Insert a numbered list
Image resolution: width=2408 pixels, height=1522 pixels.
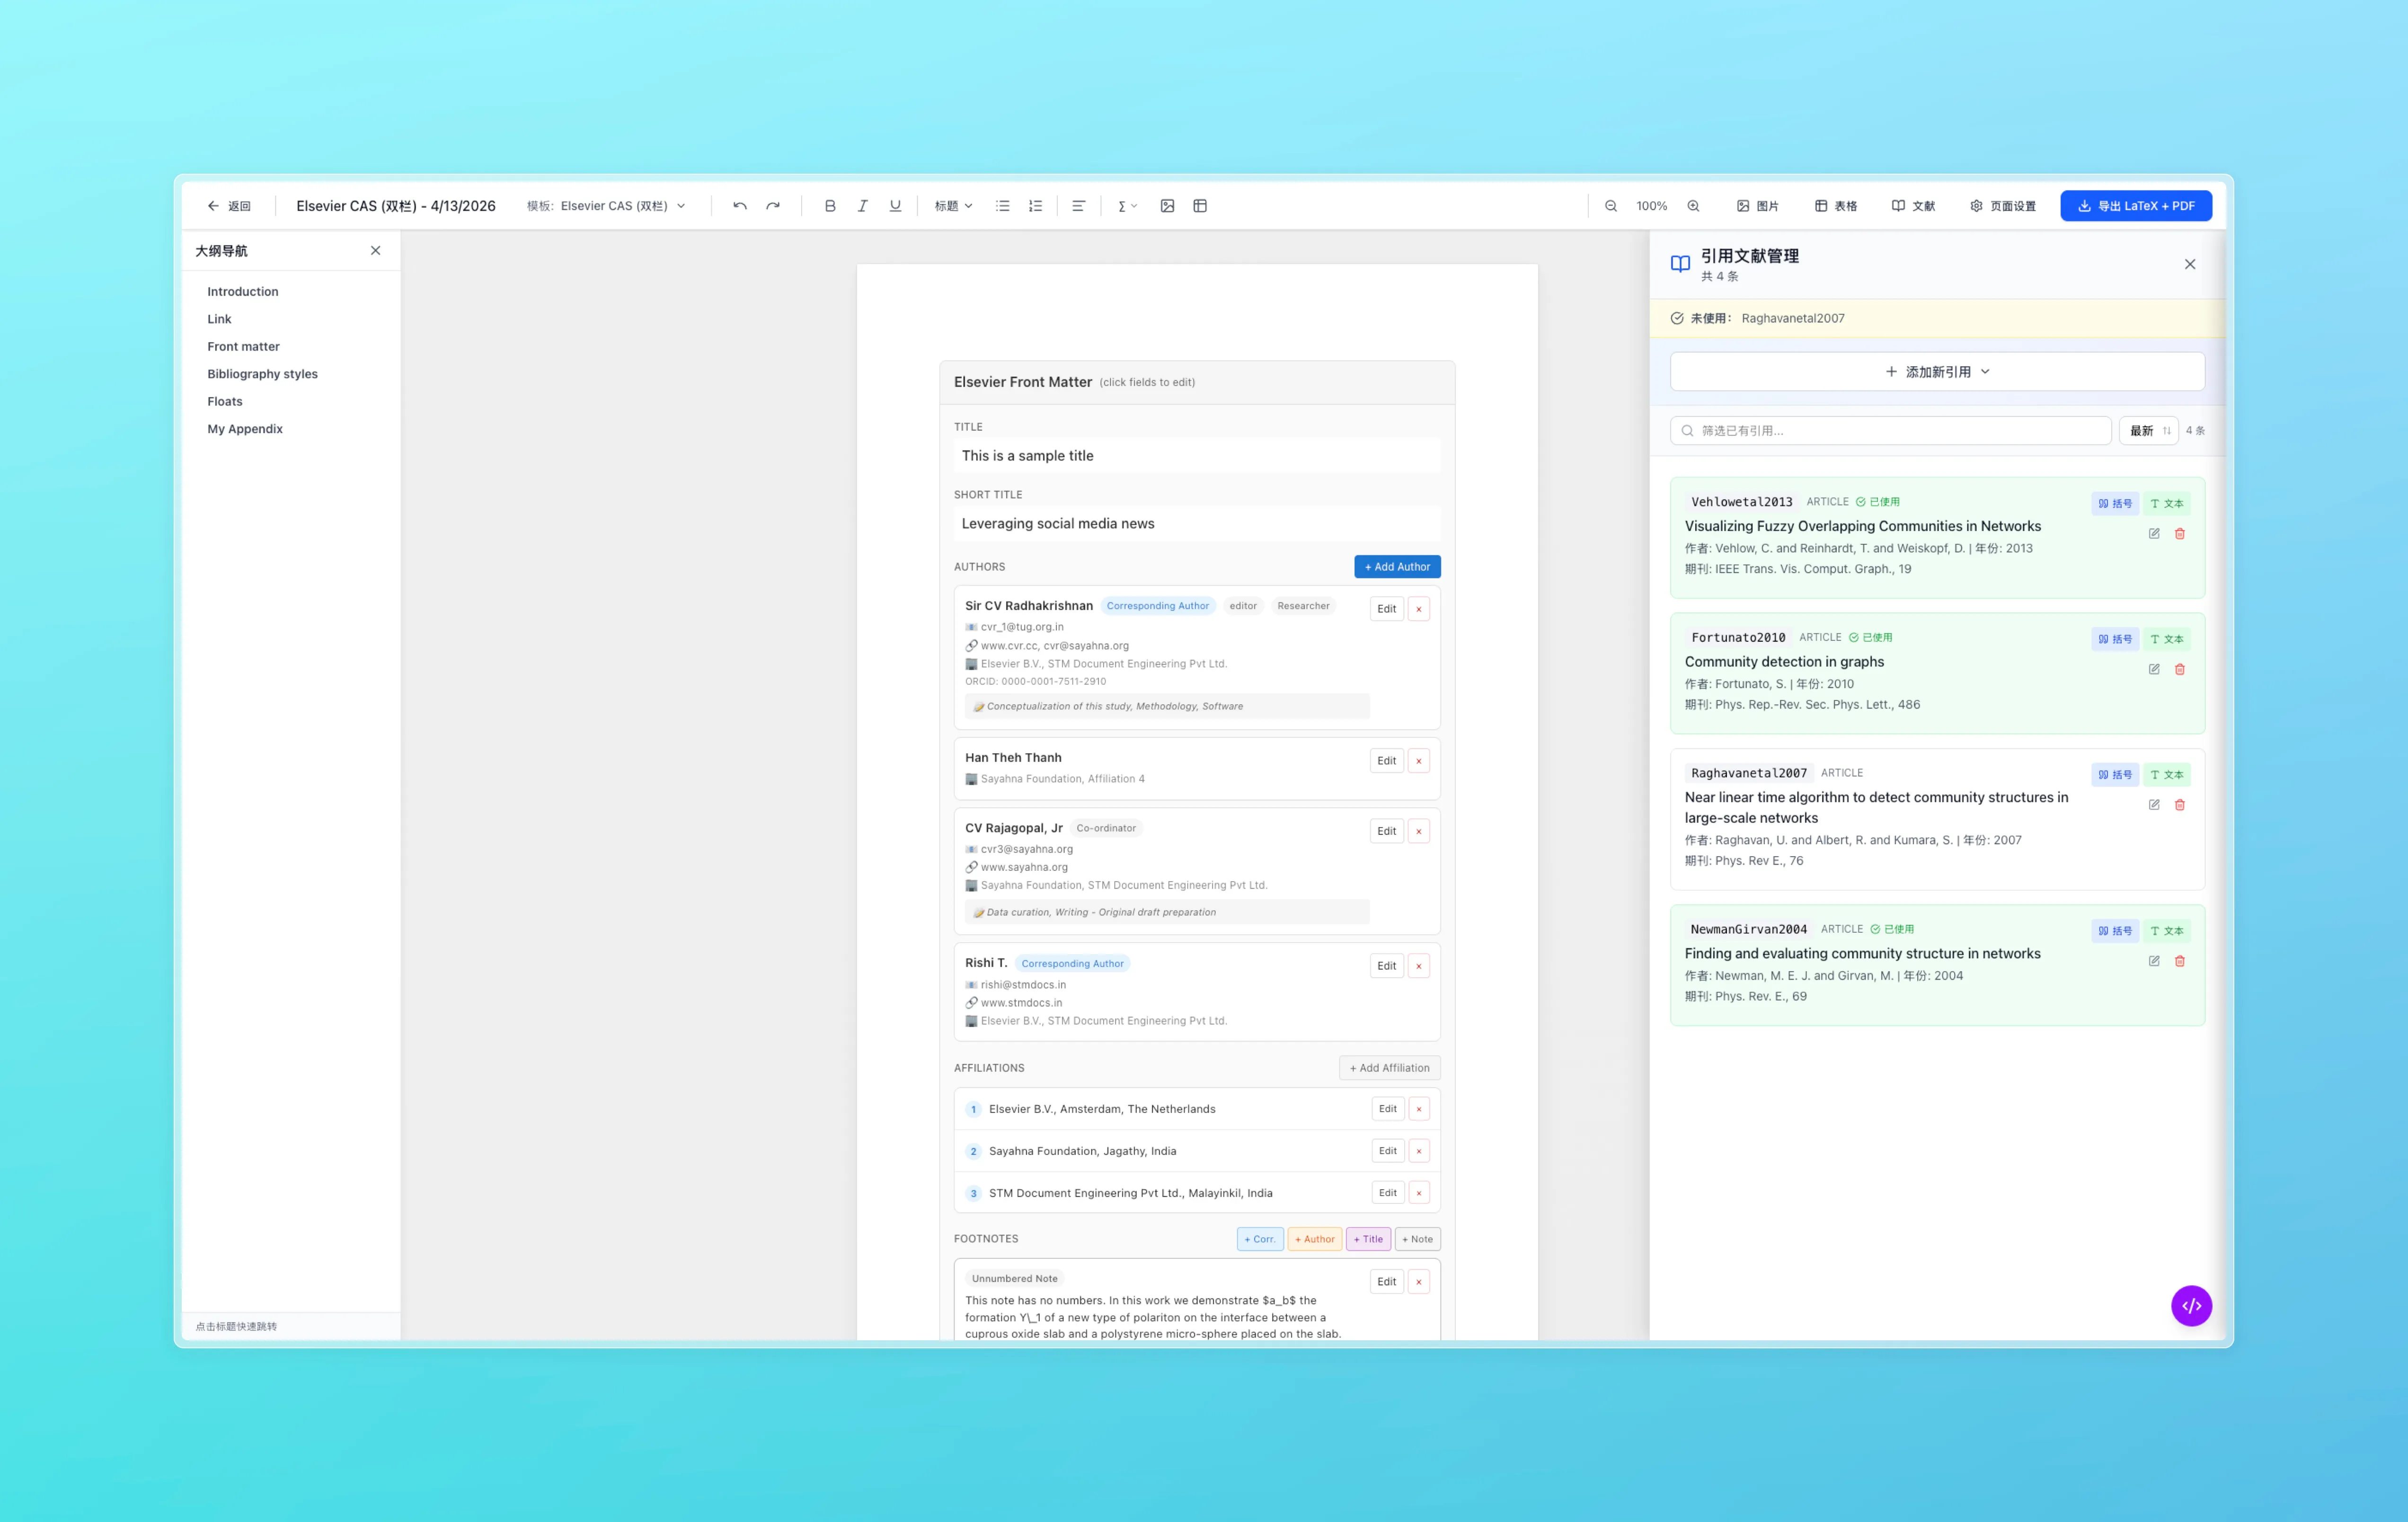(x=1035, y=206)
